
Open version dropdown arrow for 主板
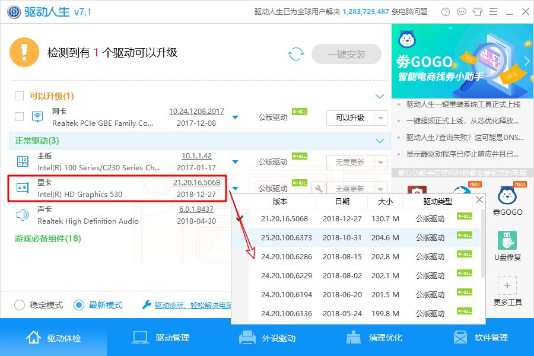(235, 162)
